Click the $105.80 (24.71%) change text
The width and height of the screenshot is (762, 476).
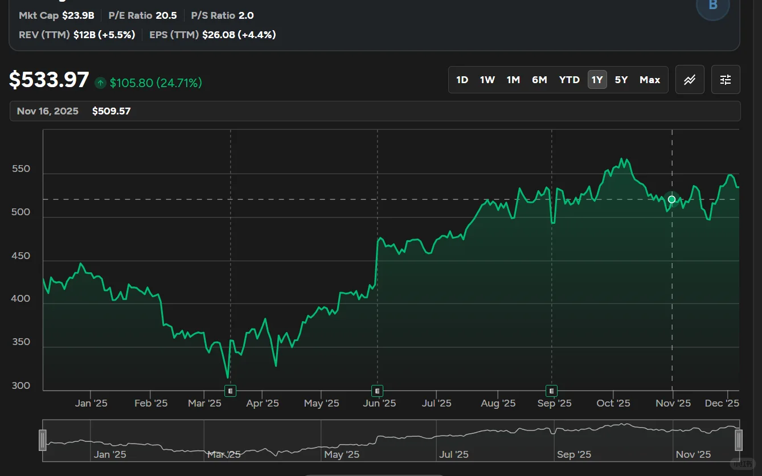[155, 83]
